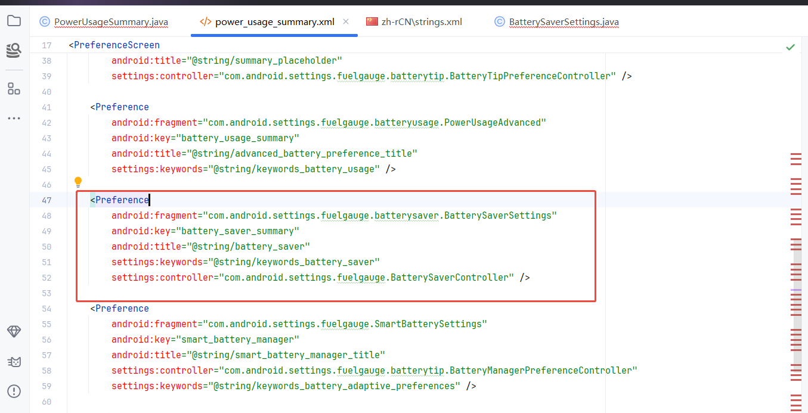Open the database search sidebar icon
Viewport: 808px width, 413px height.
pos(14,50)
